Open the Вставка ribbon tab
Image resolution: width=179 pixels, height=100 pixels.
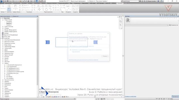coord(30,3)
